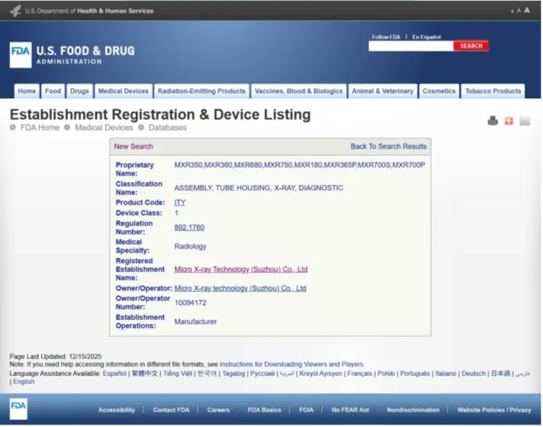This screenshot has width=543, height=427.
Task: Click the Radiology specialty value
Action: coord(190,246)
